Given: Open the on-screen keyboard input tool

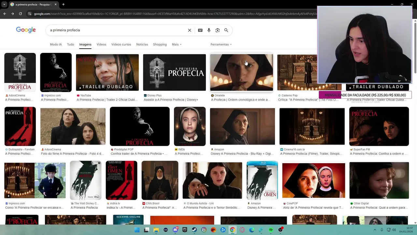Looking at the screenshot, I should [x=200, y=30].
